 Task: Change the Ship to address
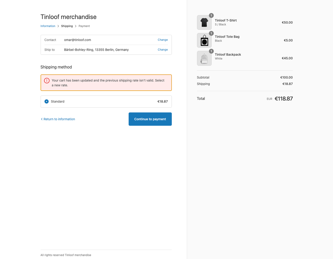(163, 50)
